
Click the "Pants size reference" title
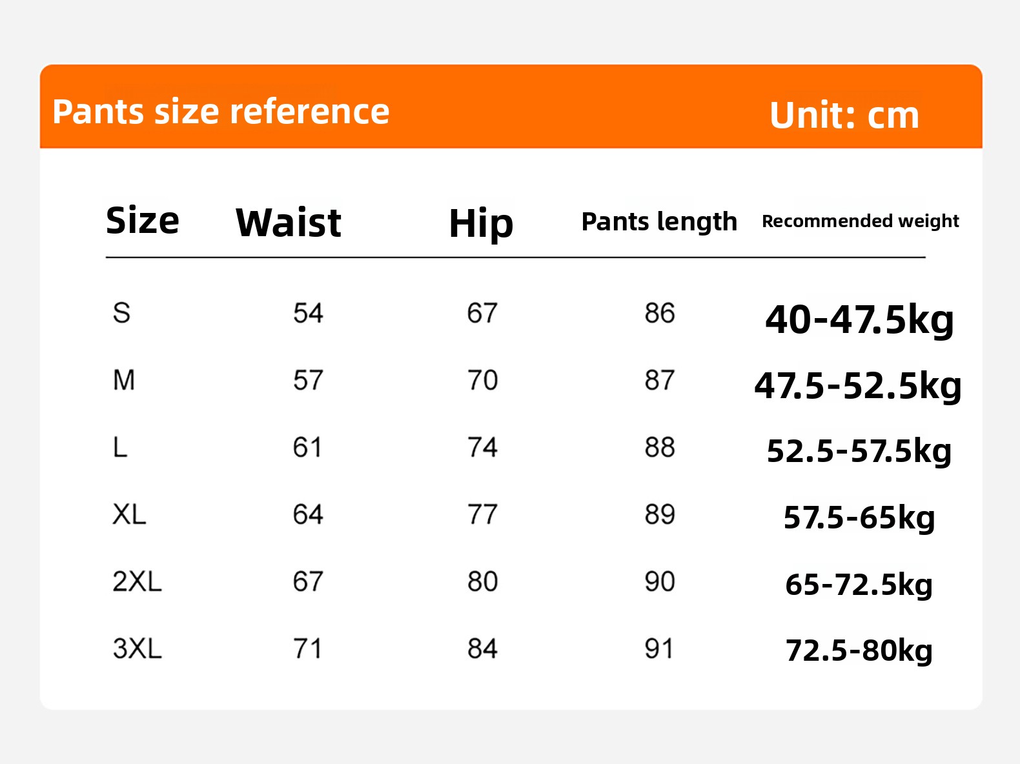point(221,112)
